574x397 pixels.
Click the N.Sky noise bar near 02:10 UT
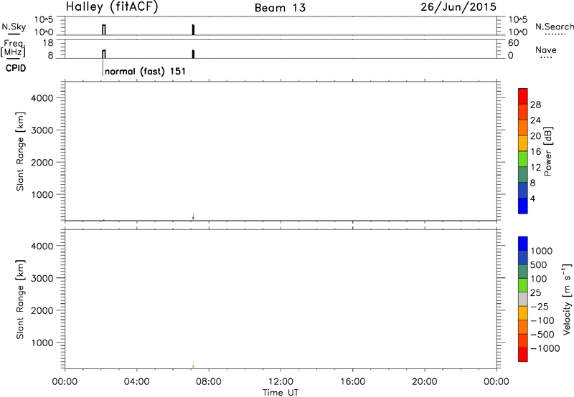104,29
